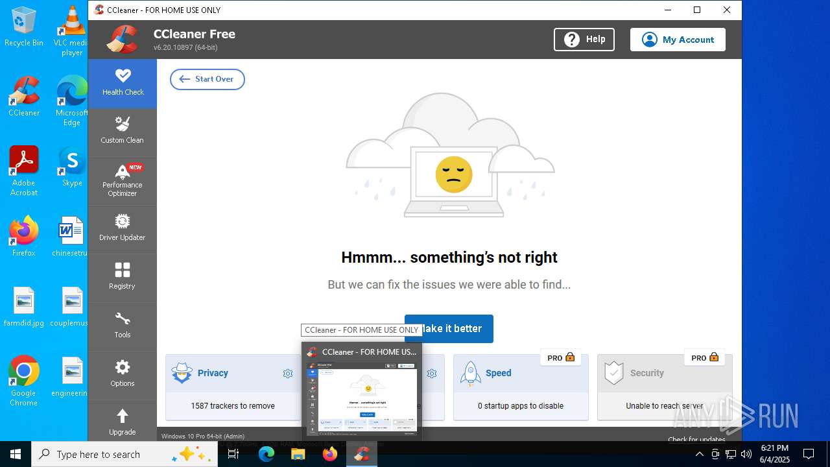The image size is (830, 467).
Task: Open the notification center
Action: (809, 454)
